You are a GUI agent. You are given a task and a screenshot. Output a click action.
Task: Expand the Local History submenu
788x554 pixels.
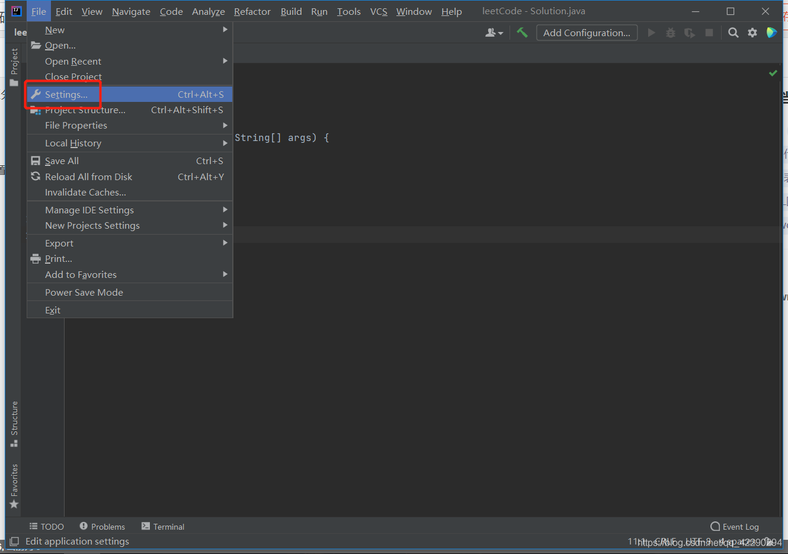coord(130,143)
